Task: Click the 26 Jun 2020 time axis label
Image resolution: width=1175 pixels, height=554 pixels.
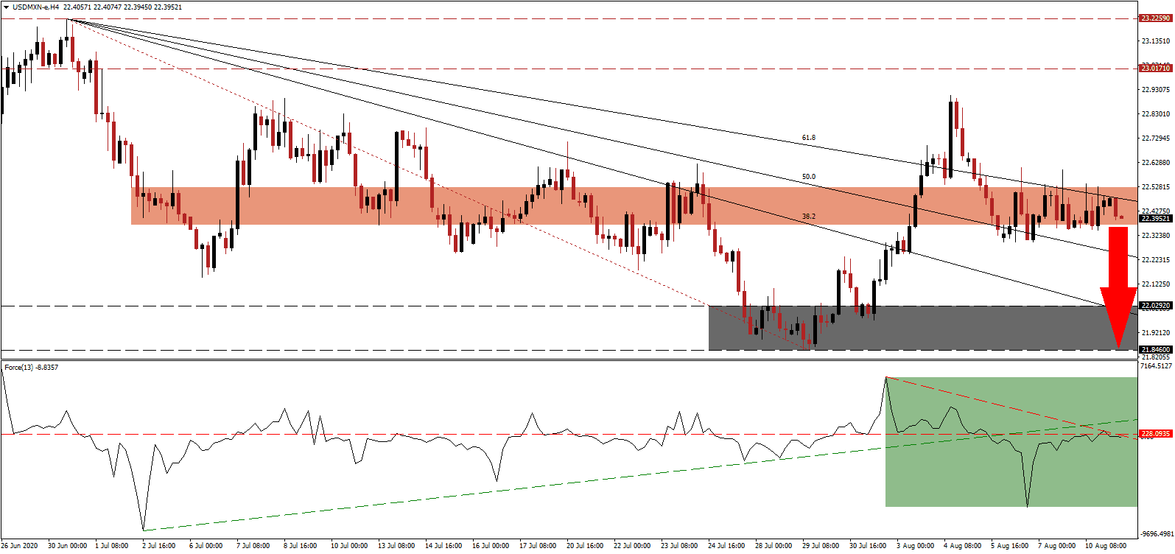Action: 20,546
